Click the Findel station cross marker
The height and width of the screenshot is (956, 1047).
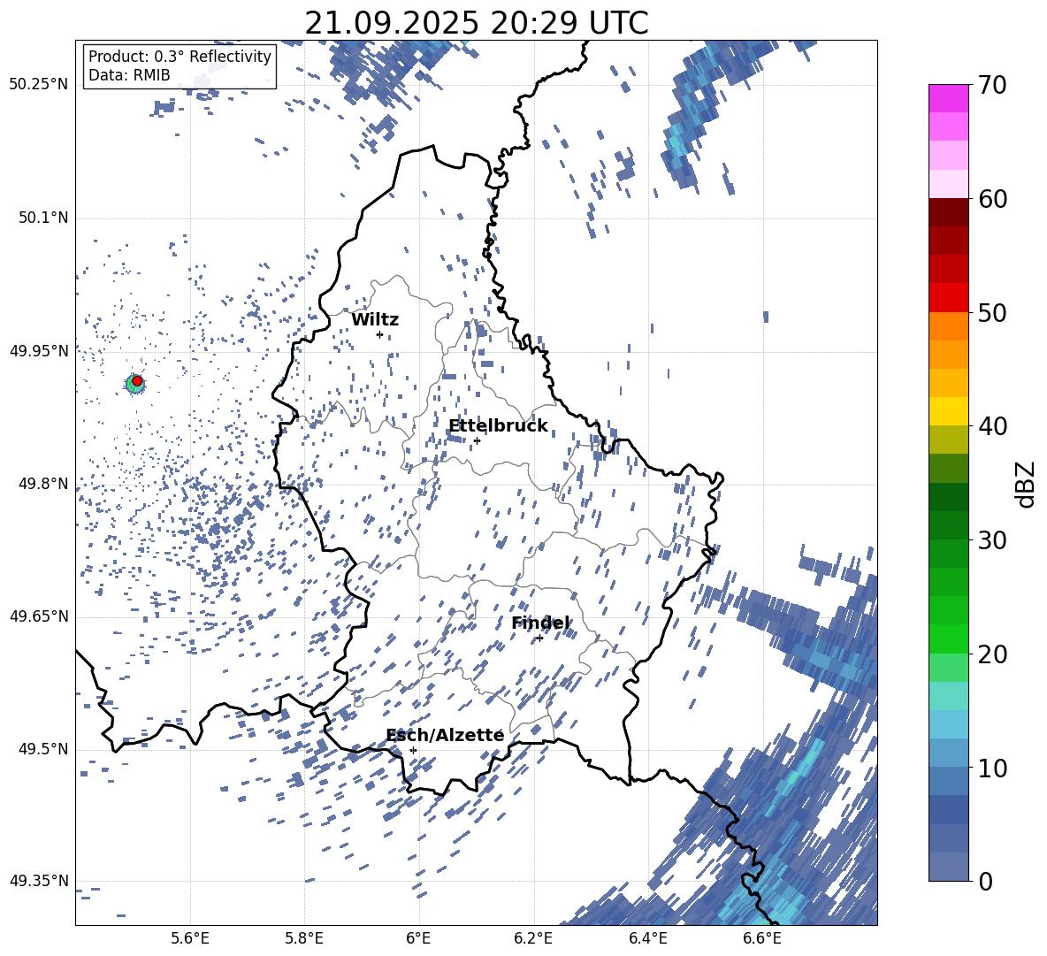tap(539, 639)
